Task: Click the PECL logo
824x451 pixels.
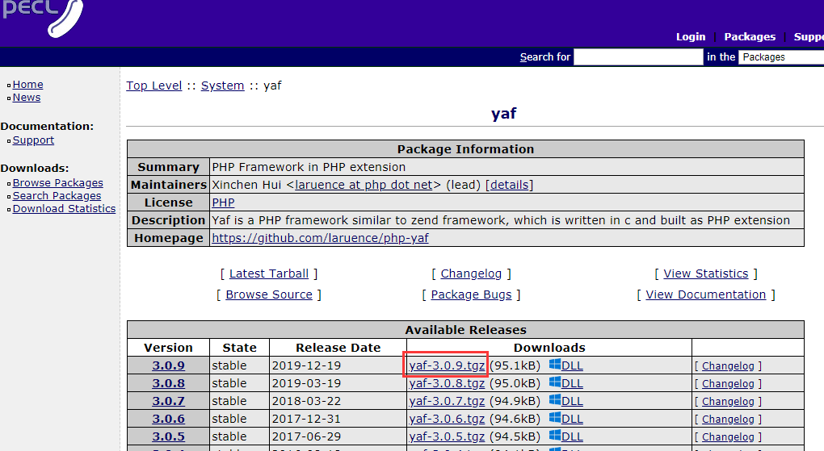Action: 42,17
